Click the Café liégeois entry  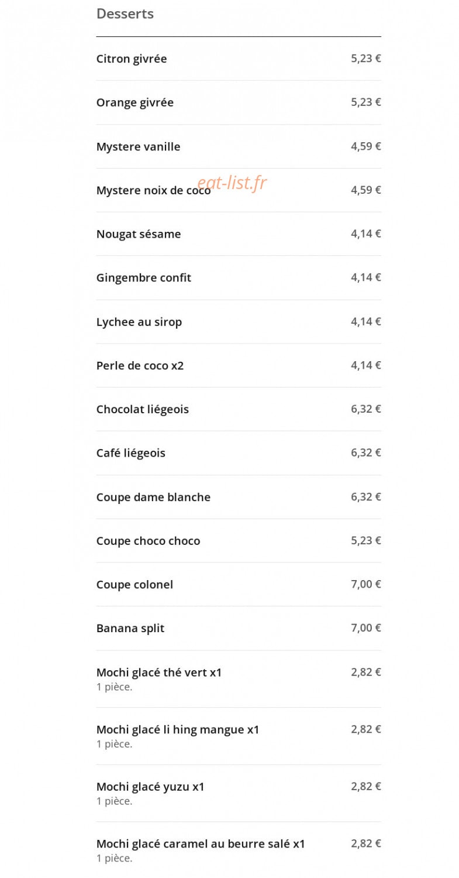coord(239,453)
